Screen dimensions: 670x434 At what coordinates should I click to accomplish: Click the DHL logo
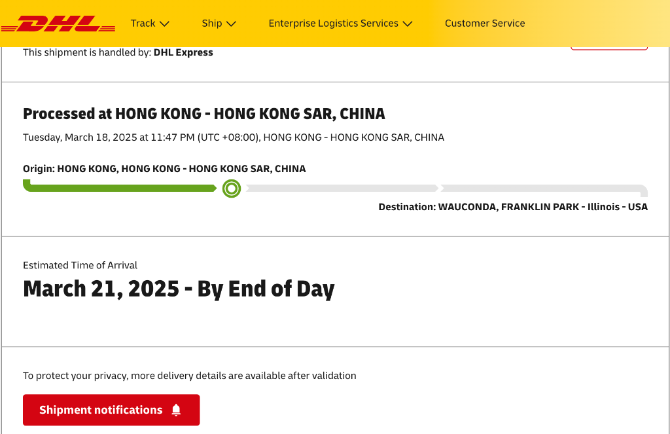click(x=58, y=24)
